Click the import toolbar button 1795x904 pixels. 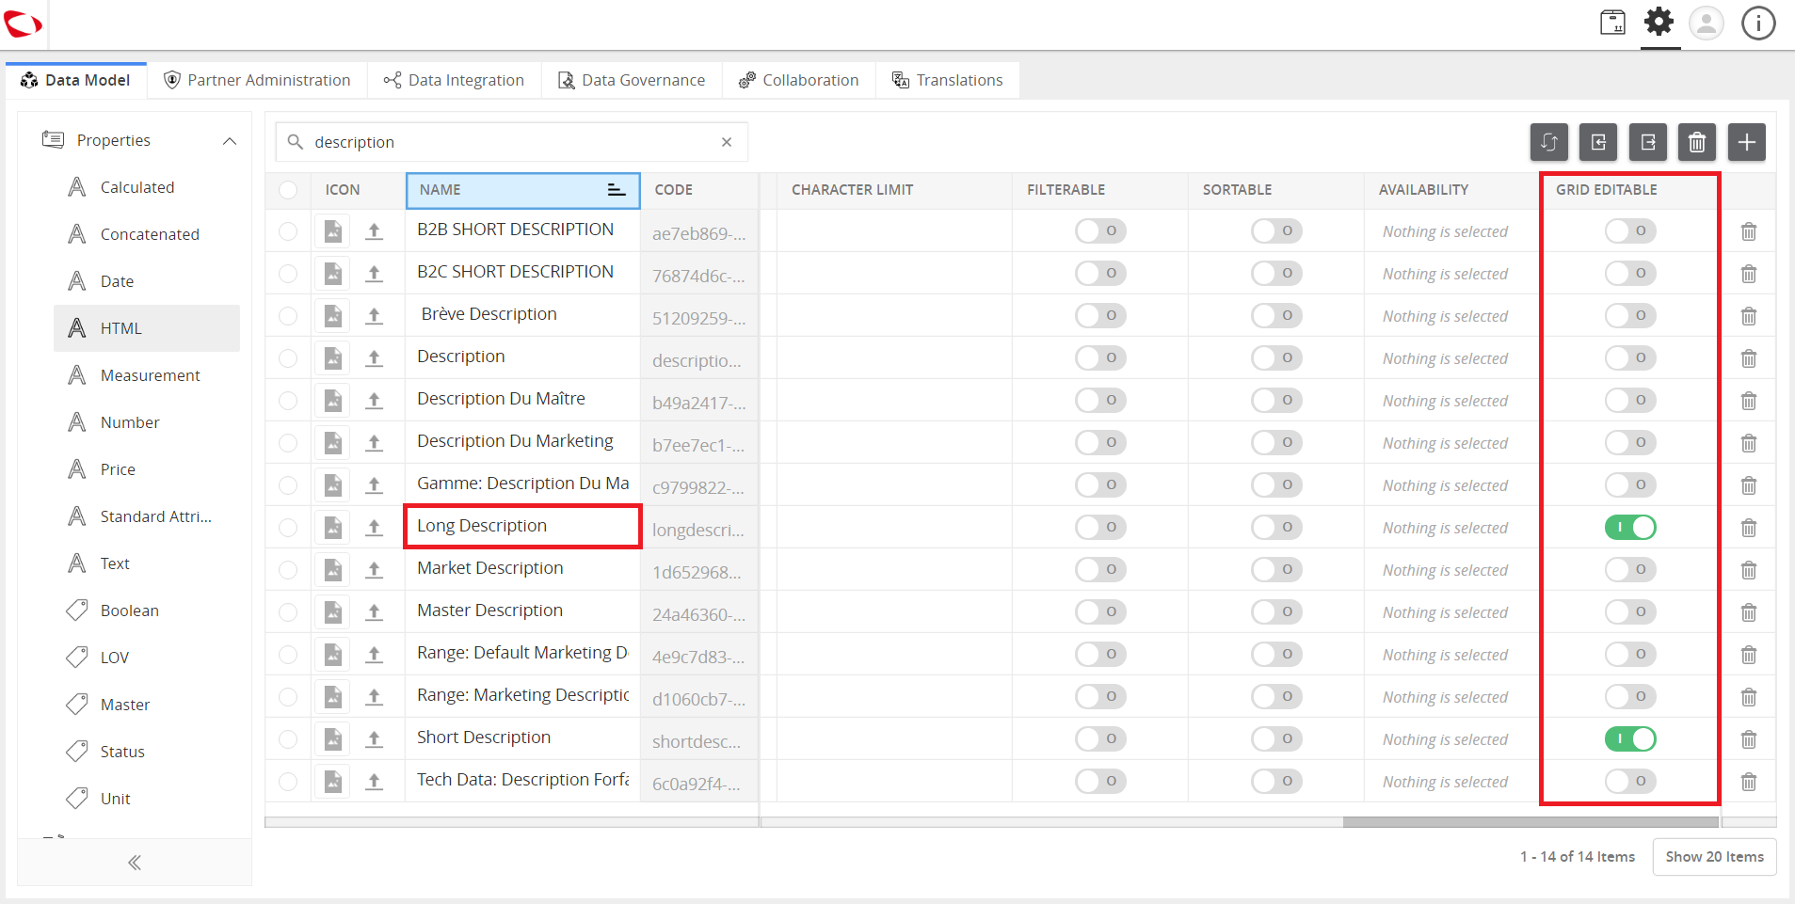coord(1598,142)
